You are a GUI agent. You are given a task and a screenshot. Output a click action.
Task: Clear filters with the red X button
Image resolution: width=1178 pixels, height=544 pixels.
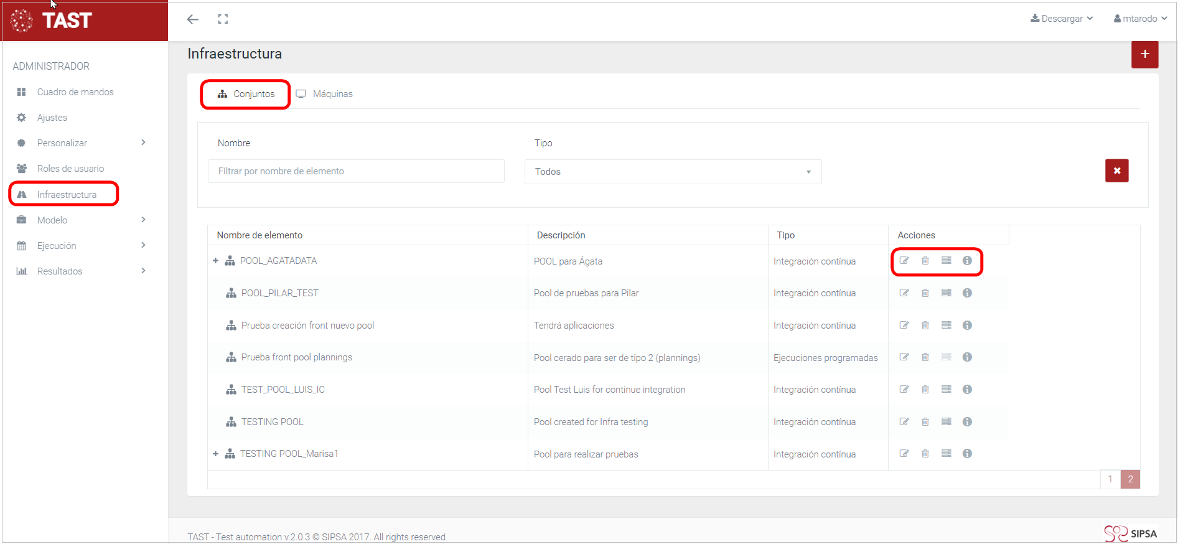(1116, 171)
